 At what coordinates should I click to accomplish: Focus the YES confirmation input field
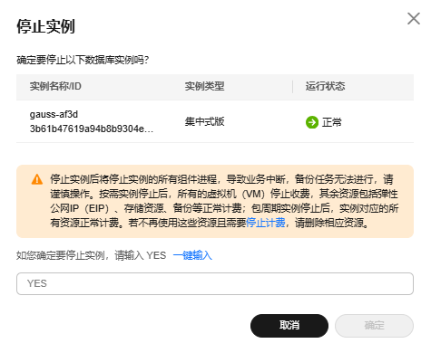[215, 283]
